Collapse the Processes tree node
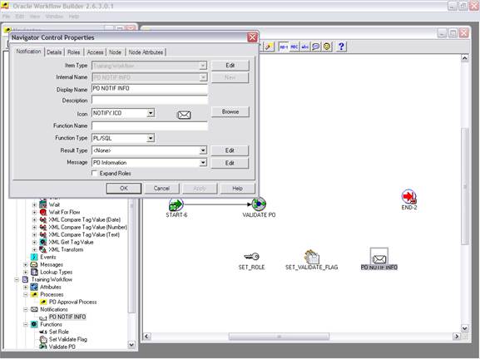This screenshot has height=359, width=480. pos(26,294)
